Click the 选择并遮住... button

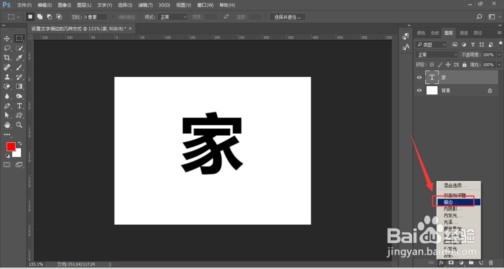pos(287,17)
